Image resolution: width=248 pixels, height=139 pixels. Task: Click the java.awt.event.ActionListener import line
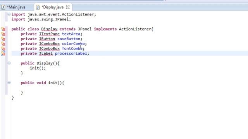[54, 15]
